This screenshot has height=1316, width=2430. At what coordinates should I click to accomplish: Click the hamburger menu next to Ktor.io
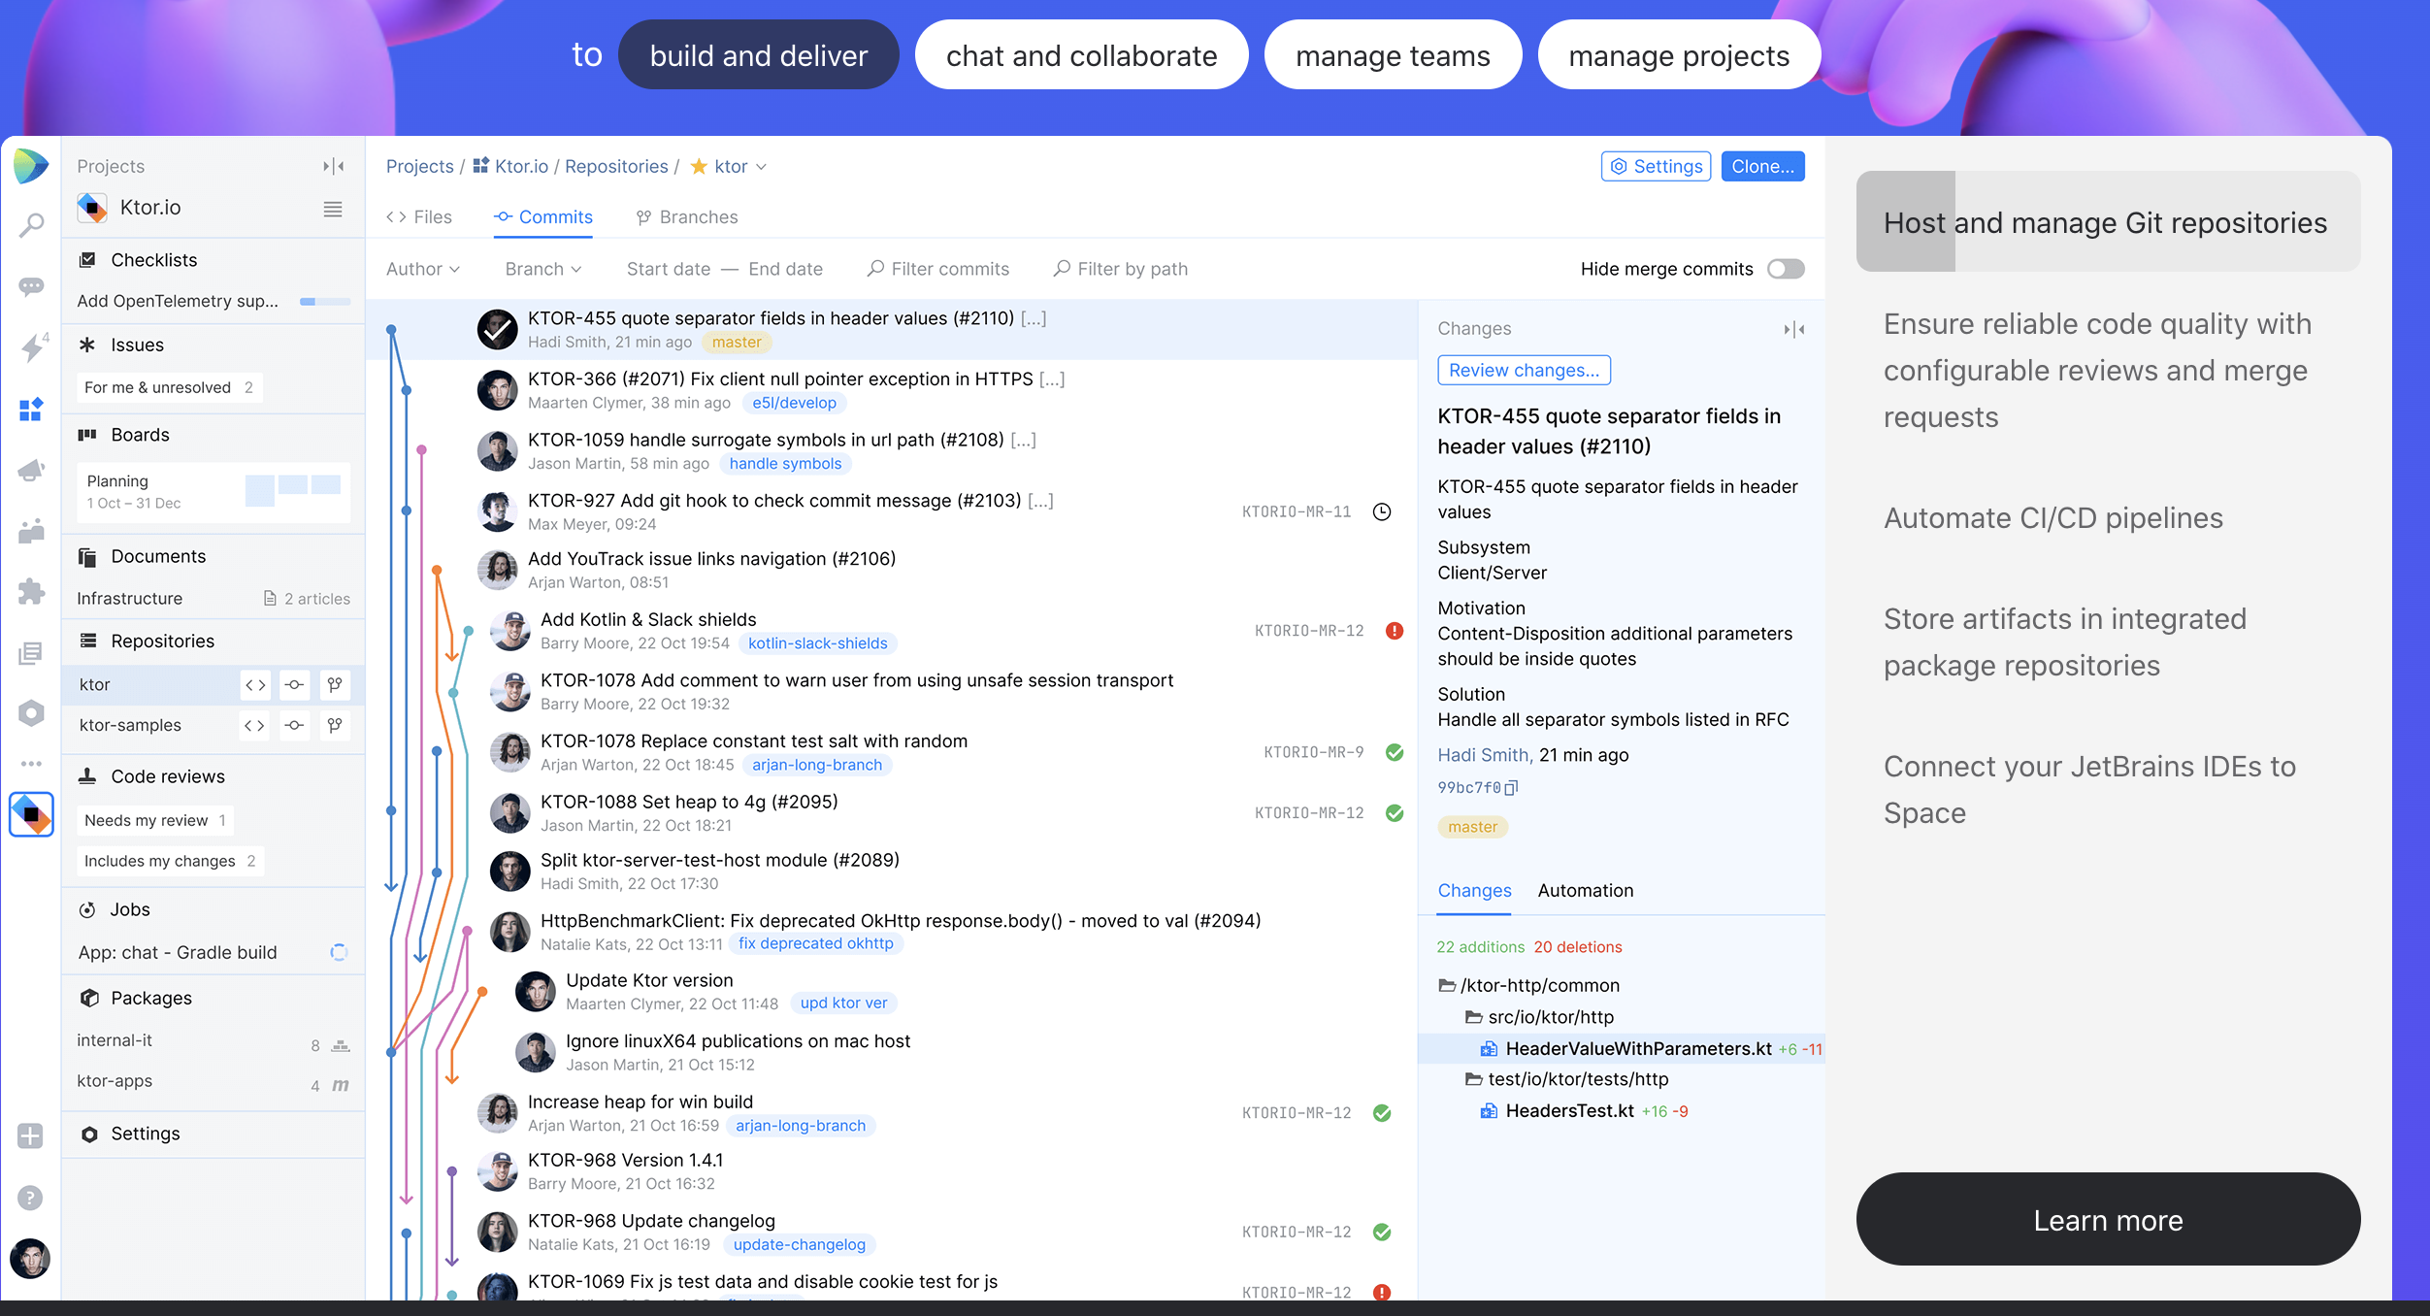pos(333,209)
